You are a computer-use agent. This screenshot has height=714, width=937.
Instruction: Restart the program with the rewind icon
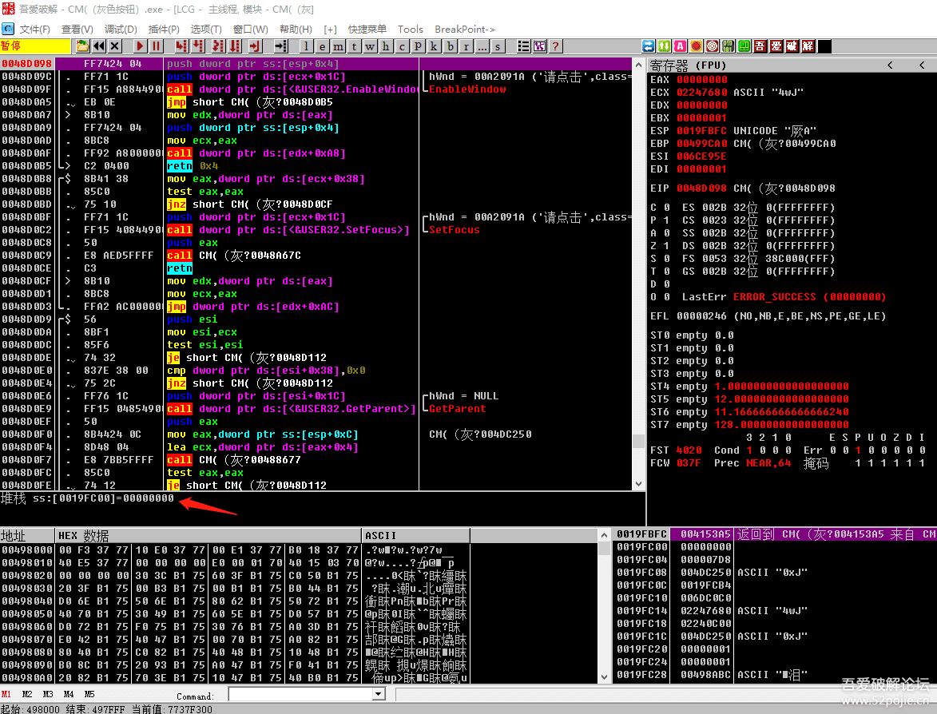pyautogui.click(x=99, y=46)
